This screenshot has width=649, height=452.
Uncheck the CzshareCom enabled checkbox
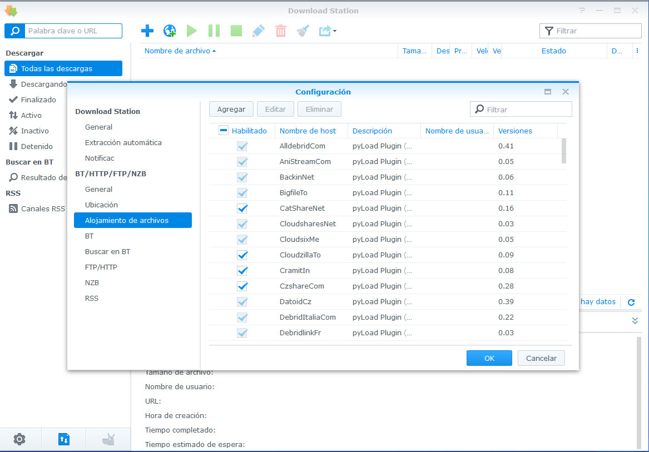242,286
